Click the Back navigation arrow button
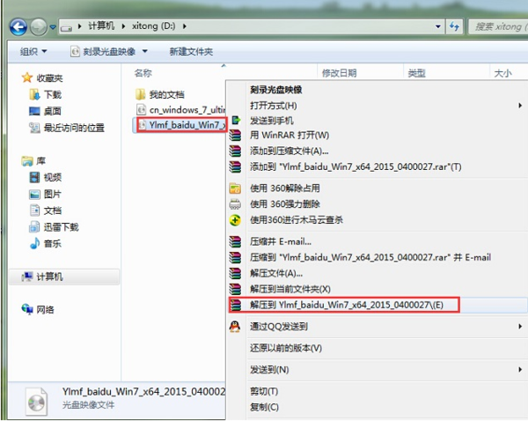 pyautogui.click(x=18, y=26)
